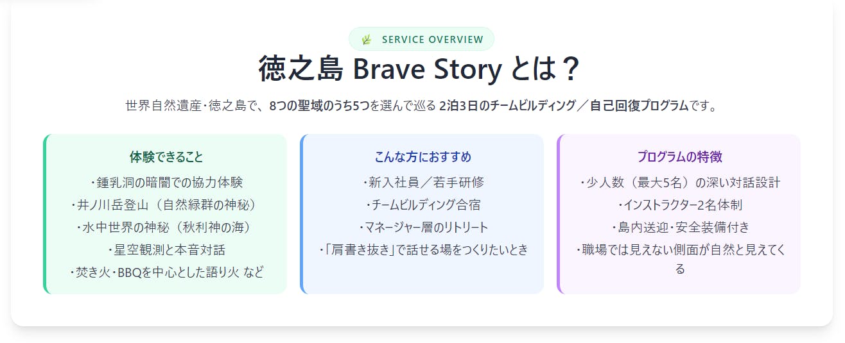Click the 井ノ川岳登山 list item
Viewport: 845px width, 343px height.
tap(166, 205)
